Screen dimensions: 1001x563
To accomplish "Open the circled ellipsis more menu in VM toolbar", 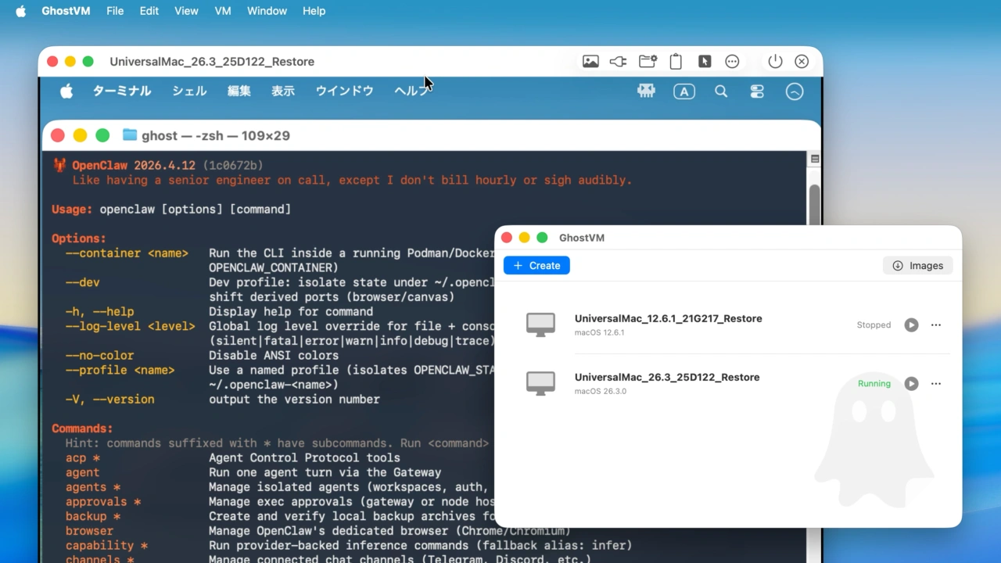I will click(732, 62).
